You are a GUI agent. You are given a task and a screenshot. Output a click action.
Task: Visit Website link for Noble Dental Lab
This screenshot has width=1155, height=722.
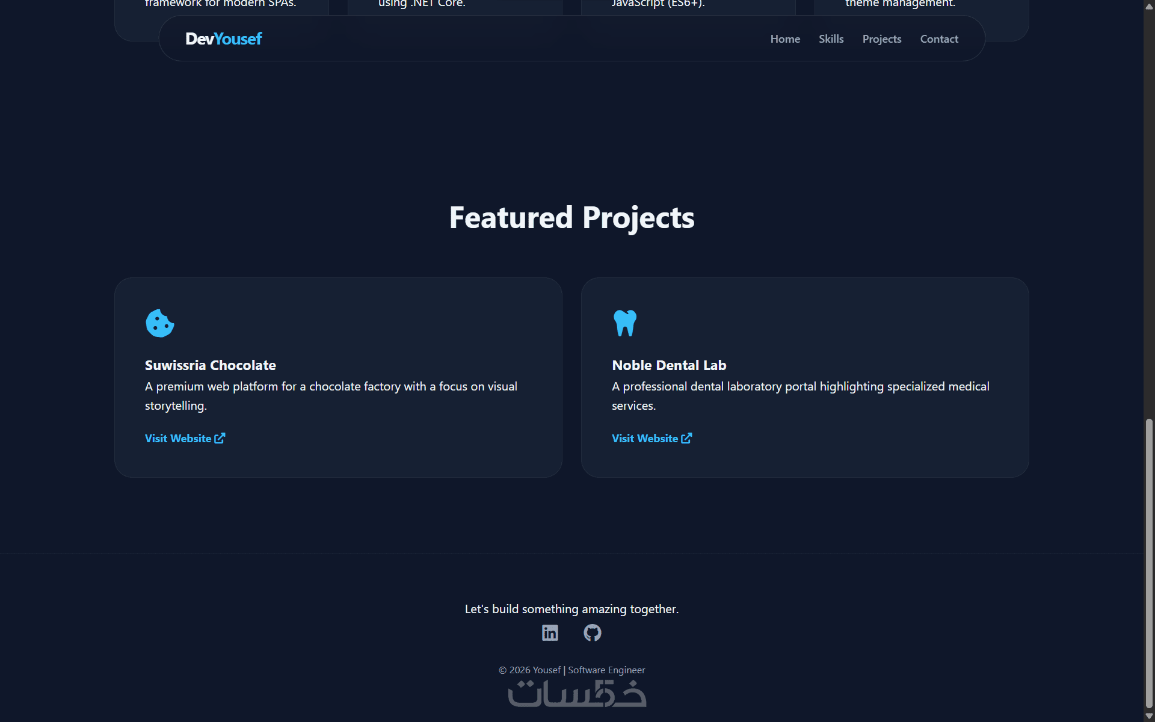coord(645,439)
